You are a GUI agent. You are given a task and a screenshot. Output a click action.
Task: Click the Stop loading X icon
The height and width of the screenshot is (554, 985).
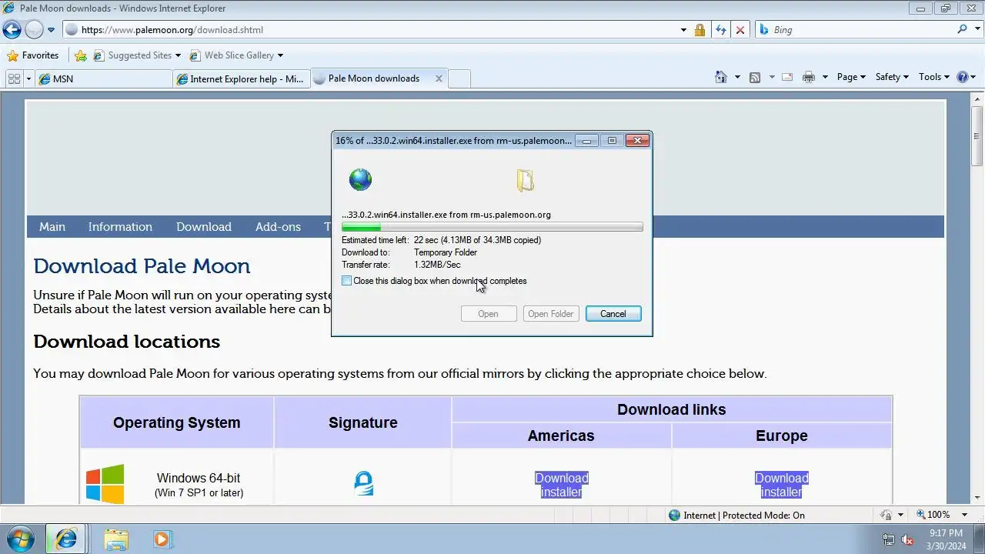[740, 30]
